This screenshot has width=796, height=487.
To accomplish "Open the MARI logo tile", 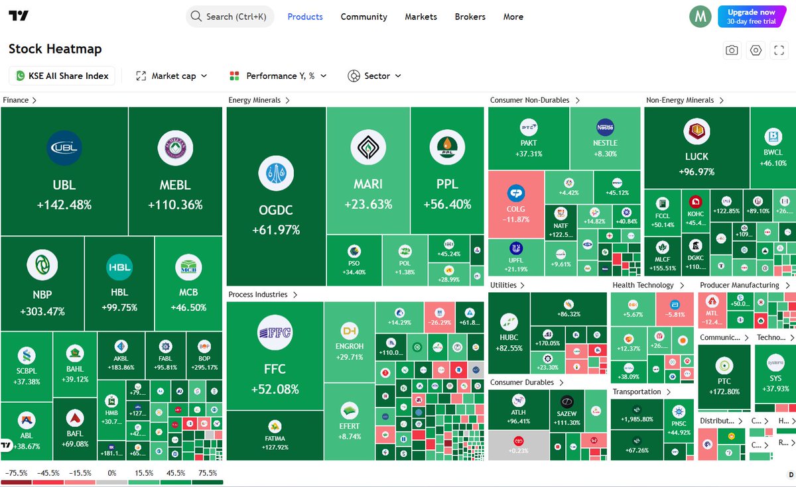I will coord(368,148).
